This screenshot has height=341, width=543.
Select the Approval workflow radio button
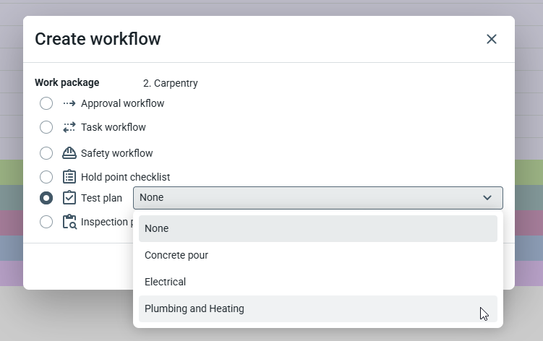(46, 103)
